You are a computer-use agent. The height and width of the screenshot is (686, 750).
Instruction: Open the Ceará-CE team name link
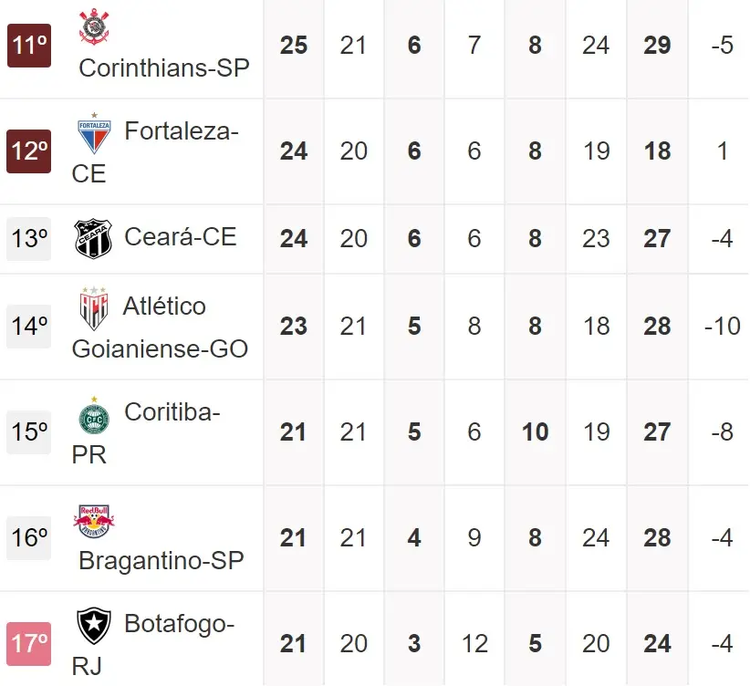180,237
